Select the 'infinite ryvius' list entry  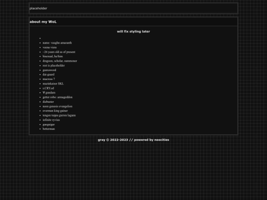click(51, 120)
